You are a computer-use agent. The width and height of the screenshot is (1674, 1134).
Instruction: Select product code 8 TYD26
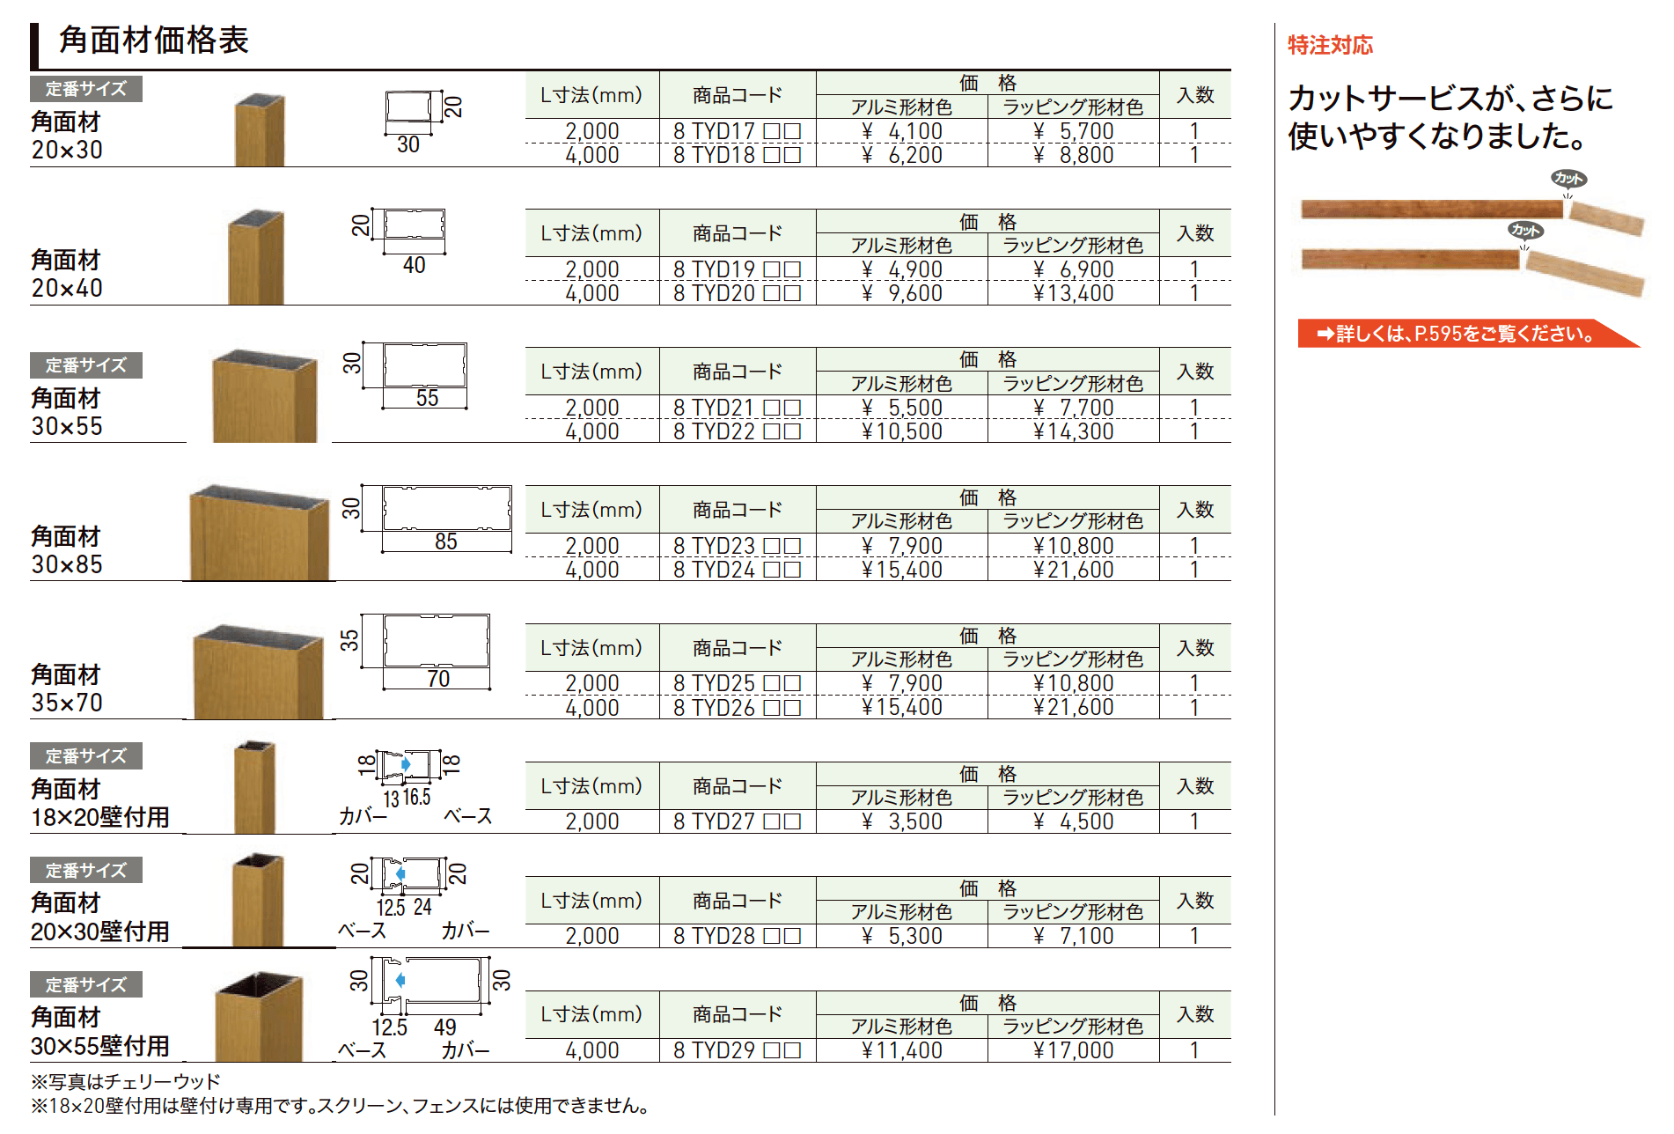click(737, 707)
